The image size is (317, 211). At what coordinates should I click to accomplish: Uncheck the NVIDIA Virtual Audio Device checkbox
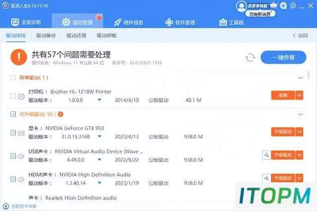coord(13,156)
